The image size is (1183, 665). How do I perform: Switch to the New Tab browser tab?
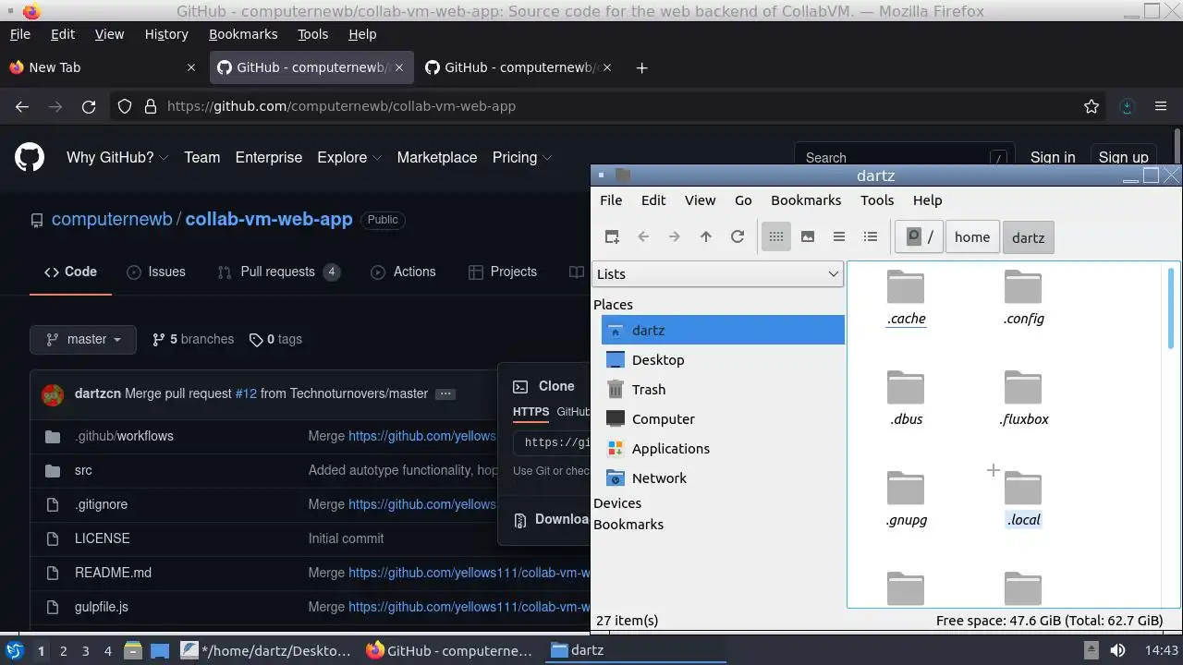[103, 67]
